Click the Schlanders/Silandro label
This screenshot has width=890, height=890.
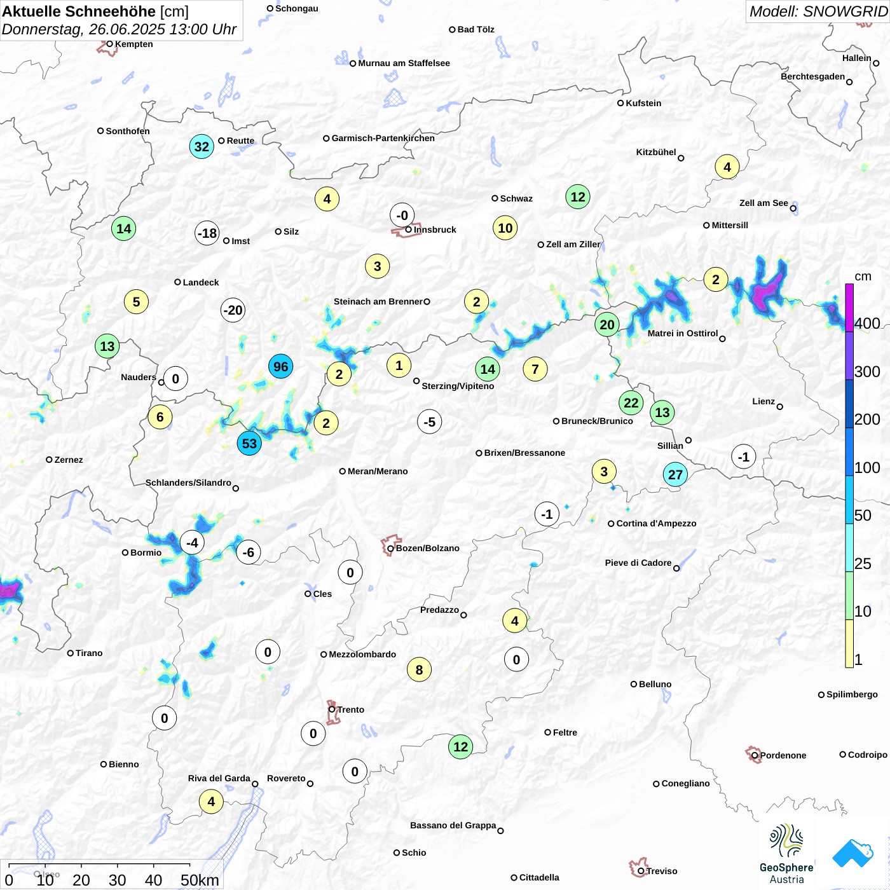coord(188,483)
